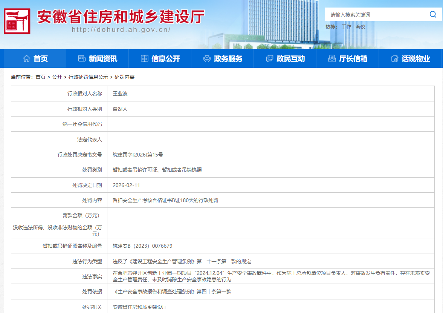Click the 安徽省住房和城乡建设厅 site title
Viewport: 443px width, 313px height.
[121, 17]
